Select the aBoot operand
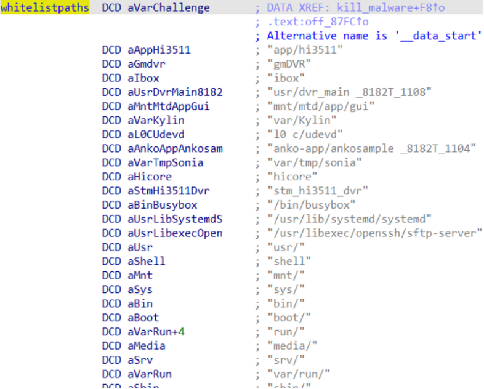This screenshot has width=484, height=389. tap(143, 318)
